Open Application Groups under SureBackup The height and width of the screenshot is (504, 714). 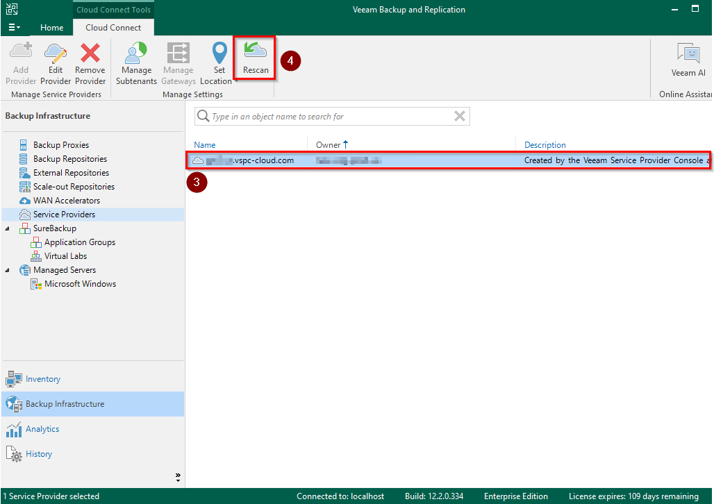pyautogui.click(x=80, y=242)
